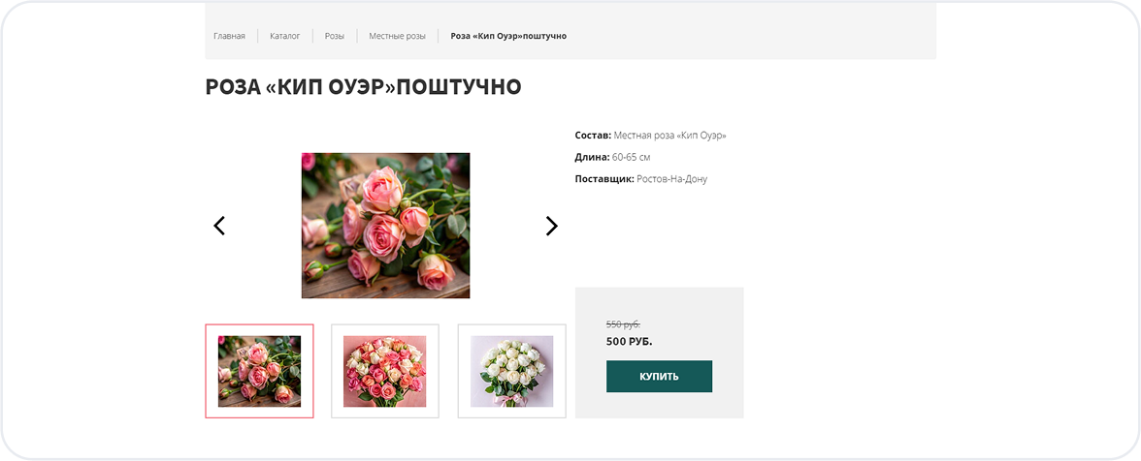Click the supplier value Ростов-На-Дону

pyautogui.click(x=672, y=179)
